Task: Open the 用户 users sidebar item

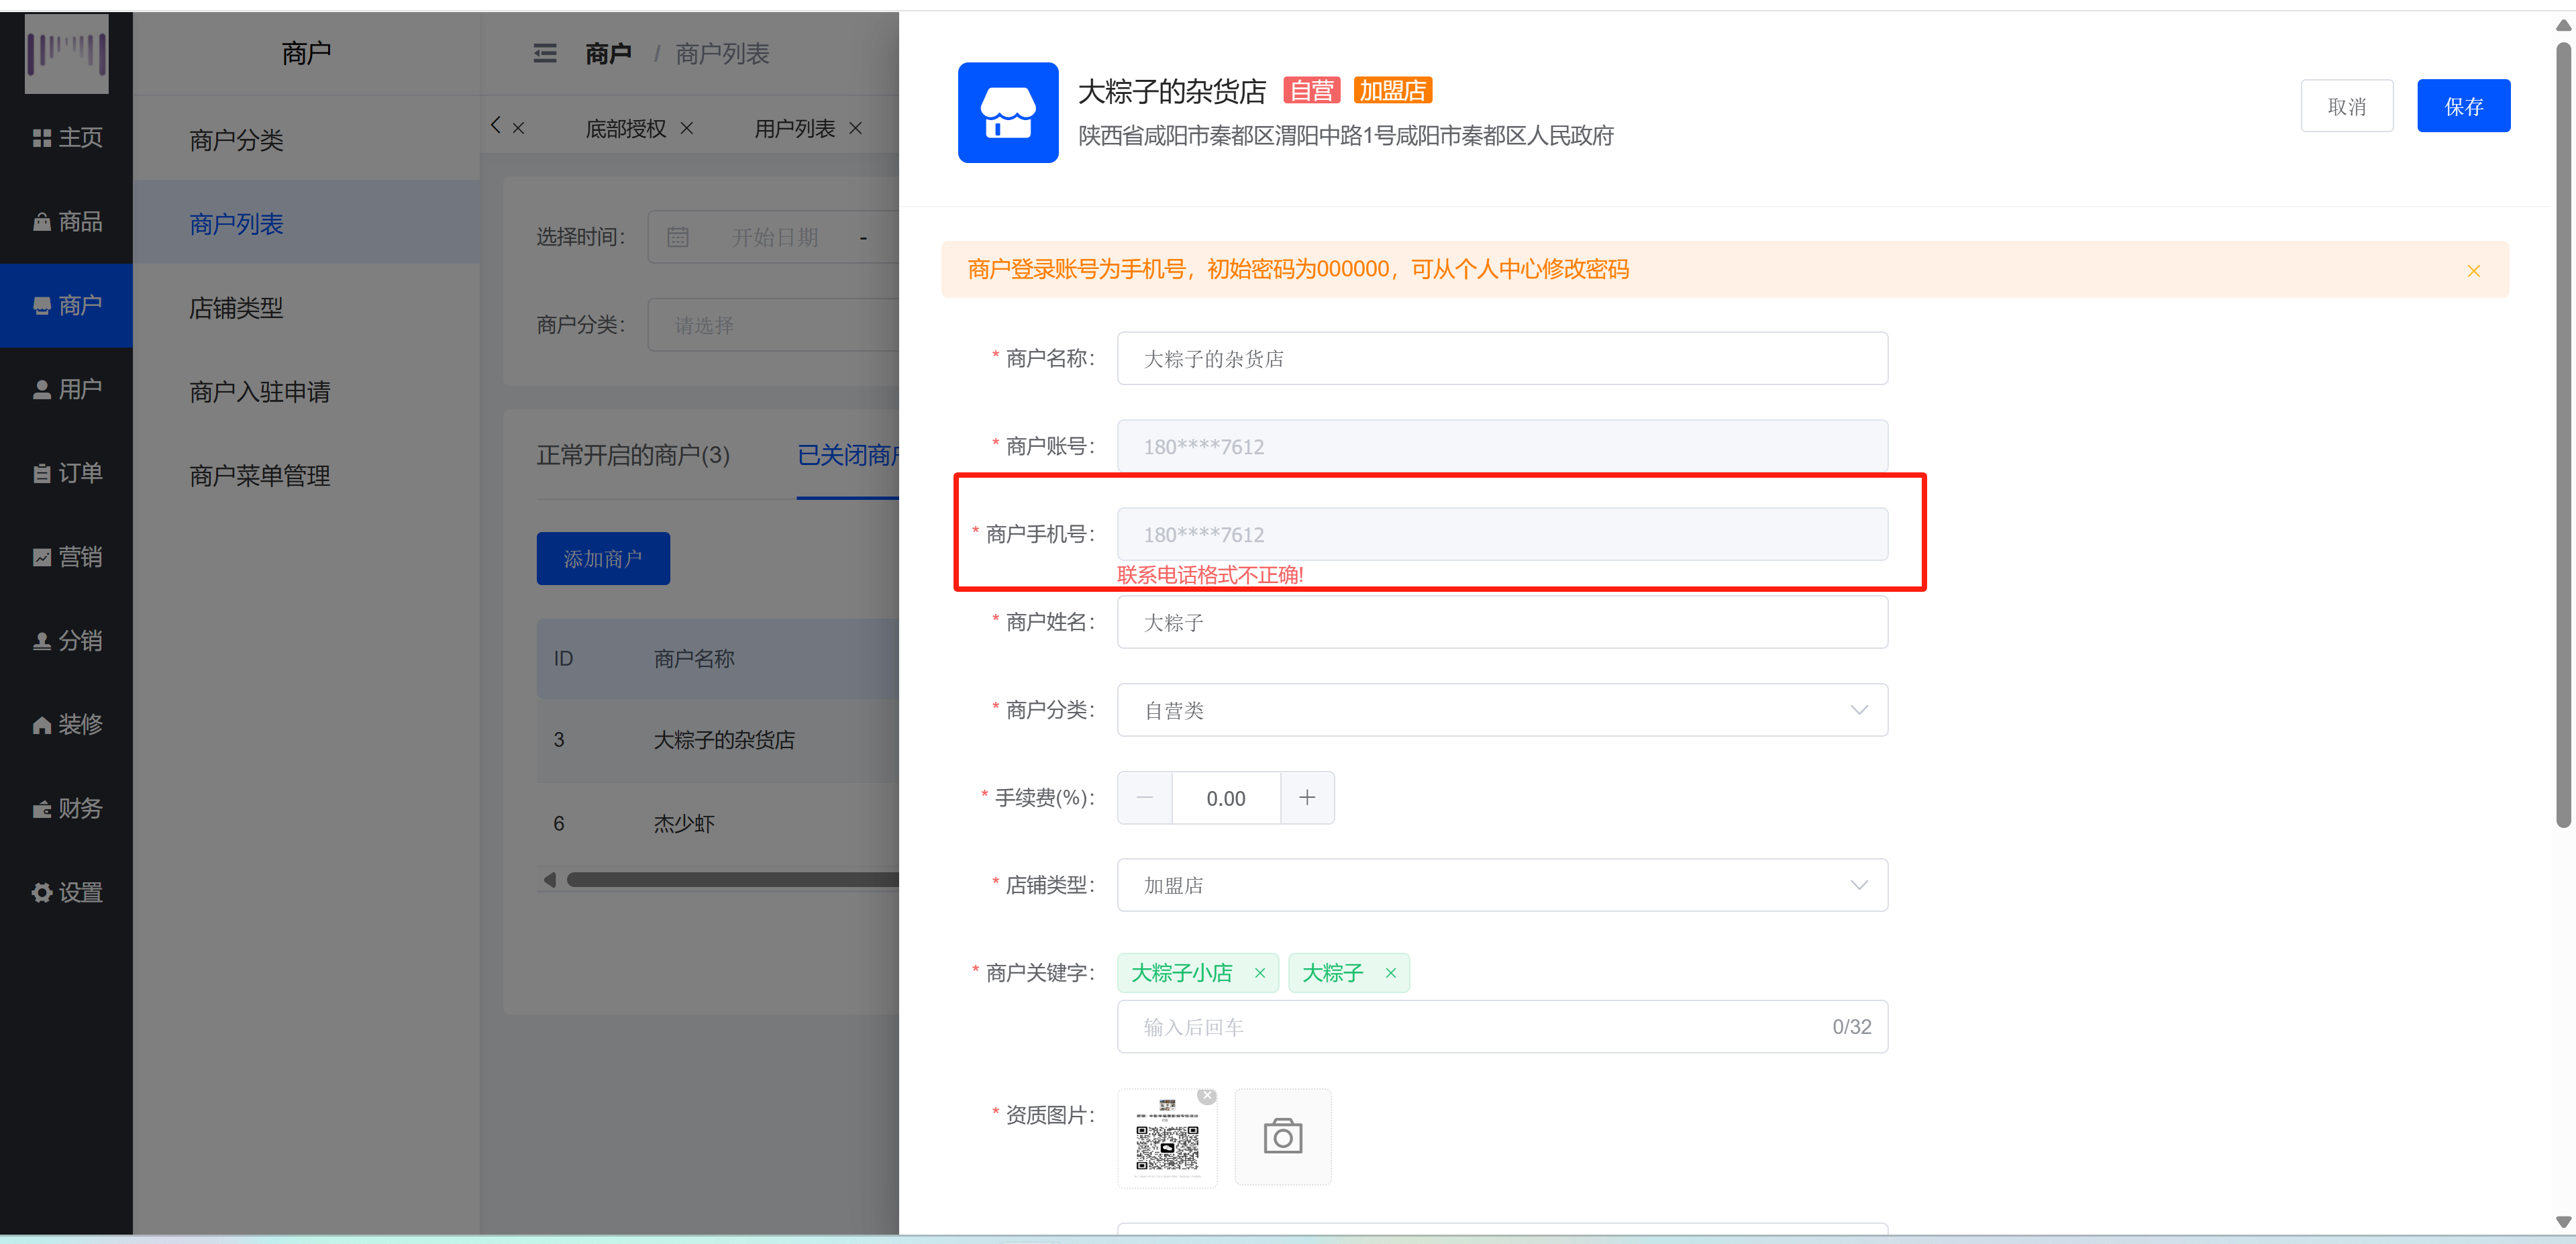Action: [x=66, y=389]
